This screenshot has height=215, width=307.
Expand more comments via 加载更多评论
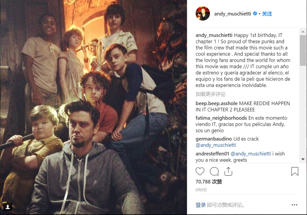[211, 94]
